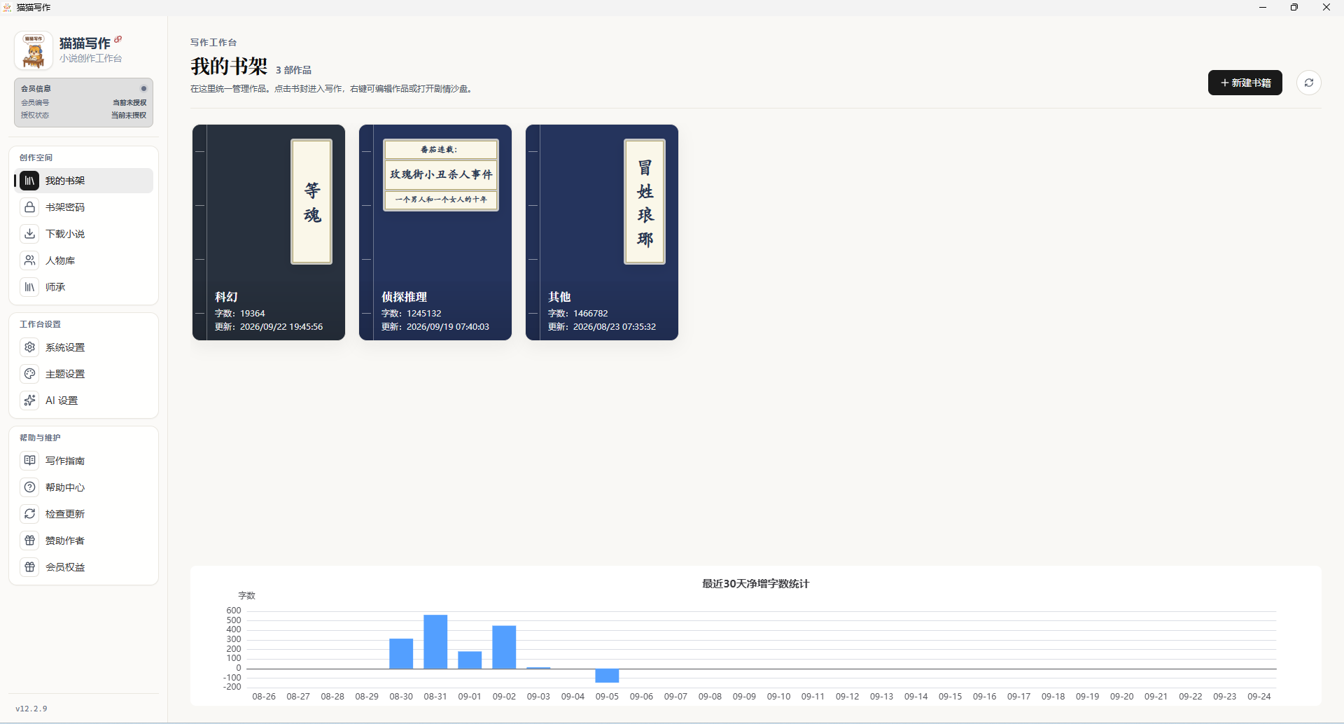The image size is (1344, 724).
Task: Click 字数: 1466782 text
Action: (577, 314)
